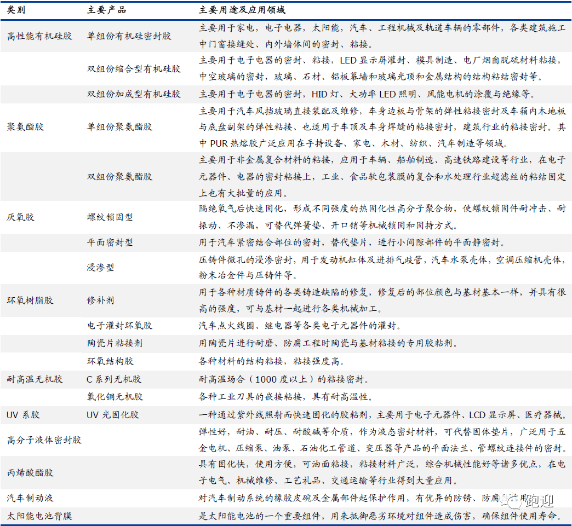The width and height of the screenshot is (572, 526).
Task: Select the 高分子液体密封胶 category cell
Action: [44, 440]
